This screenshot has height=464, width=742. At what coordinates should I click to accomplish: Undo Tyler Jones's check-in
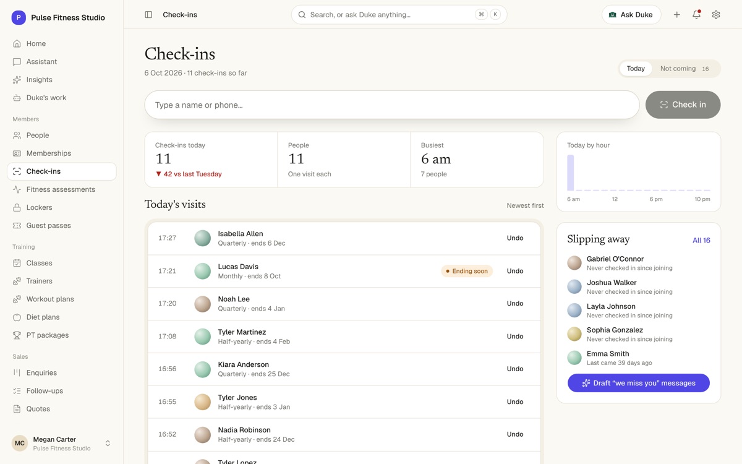point(515,402)
